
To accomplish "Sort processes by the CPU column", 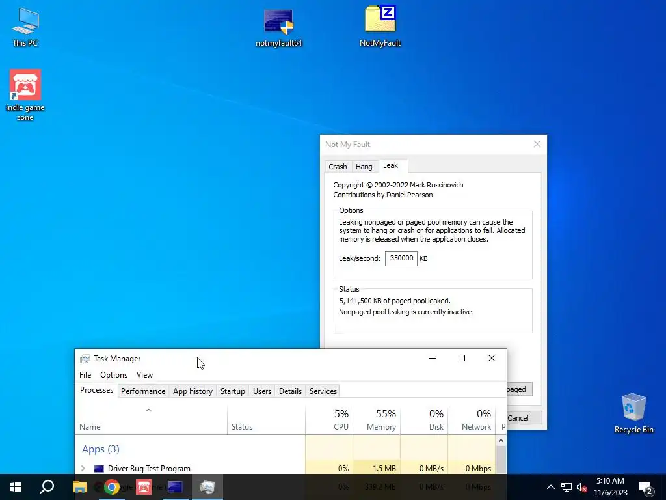I will [x=329, y=420].
